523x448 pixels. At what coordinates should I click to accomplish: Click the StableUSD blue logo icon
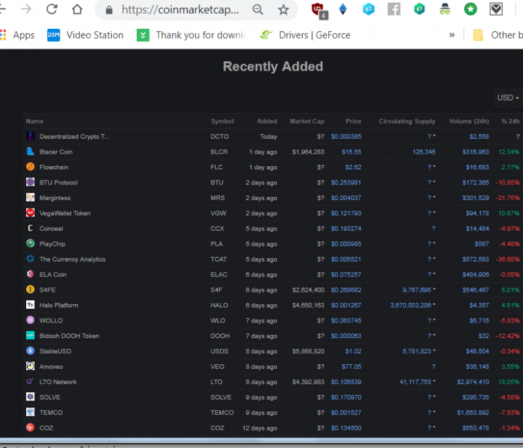coord(30,351)
